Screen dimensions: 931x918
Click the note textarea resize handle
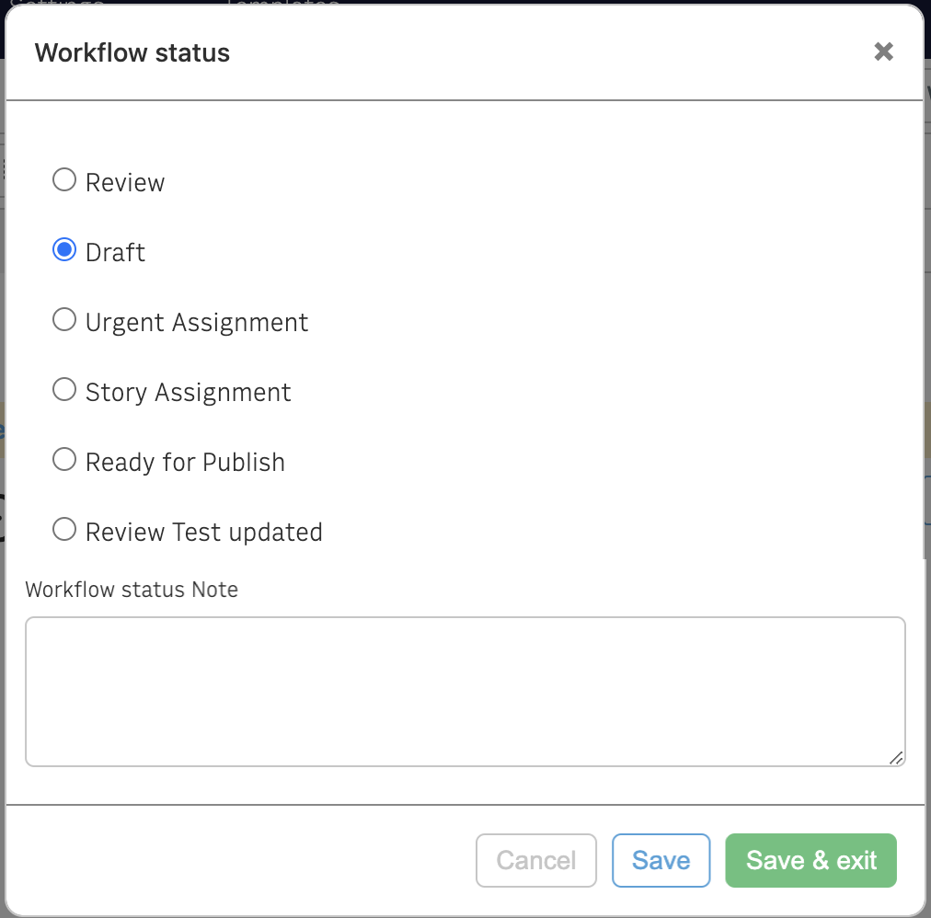(x=897, y=758)
